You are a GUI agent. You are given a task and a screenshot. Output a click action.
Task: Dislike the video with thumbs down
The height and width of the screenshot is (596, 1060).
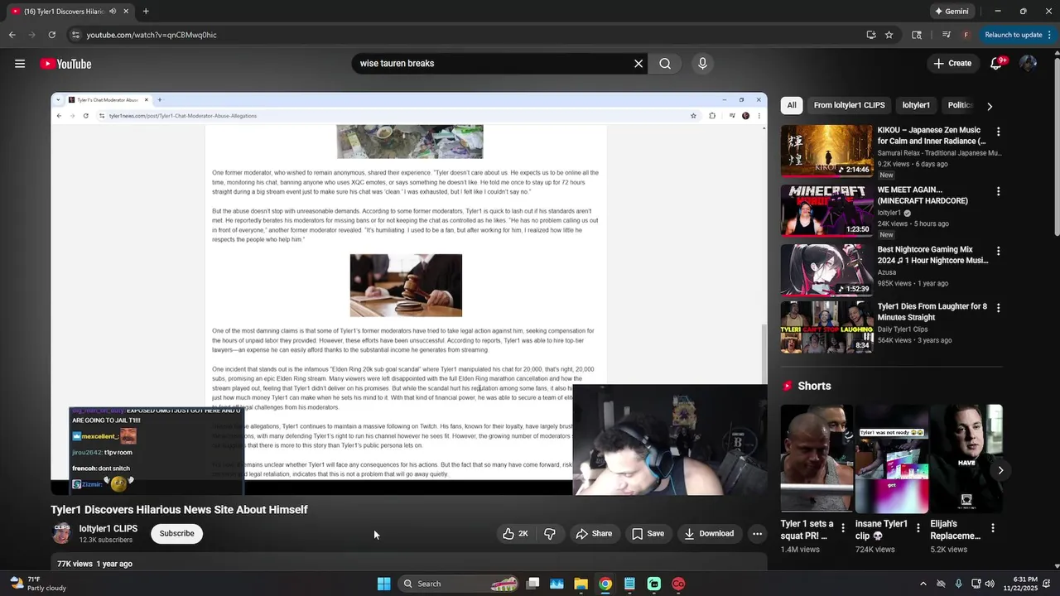pos(550,534)
